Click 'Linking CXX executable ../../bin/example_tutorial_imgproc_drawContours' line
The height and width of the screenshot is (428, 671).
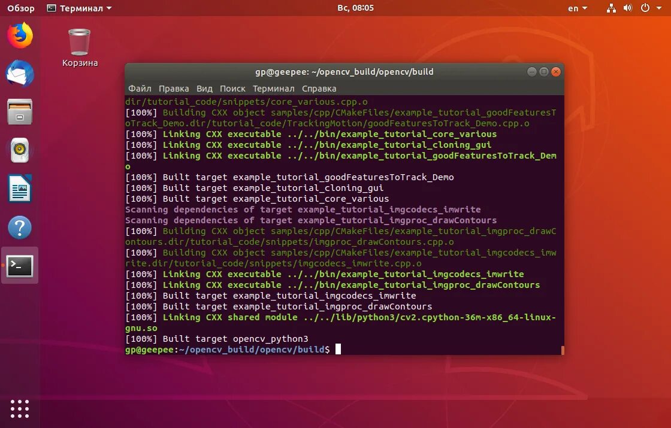pos(333,285)
